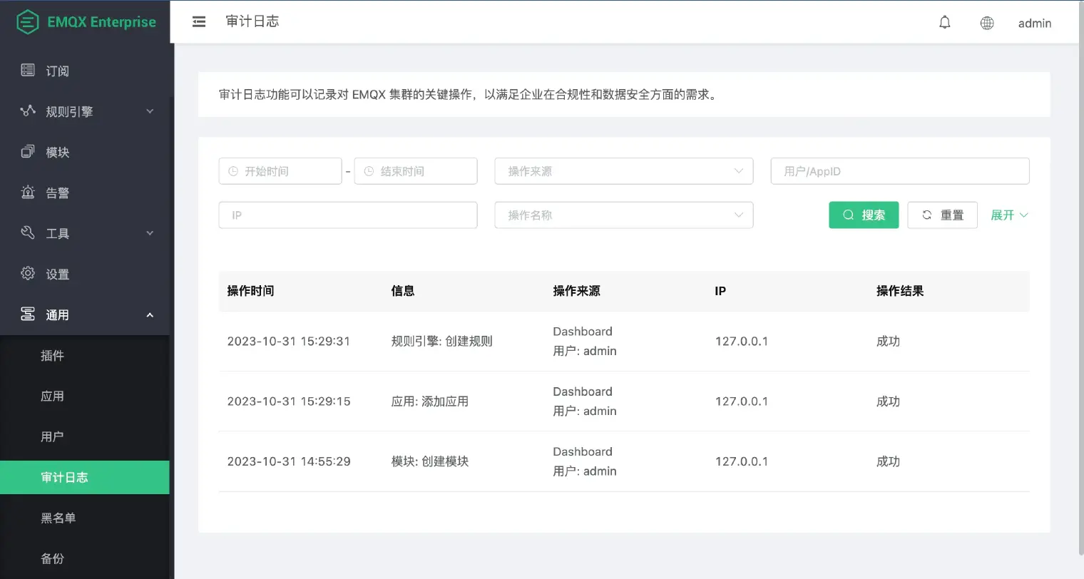Click the IP column header

coord(720,291)
